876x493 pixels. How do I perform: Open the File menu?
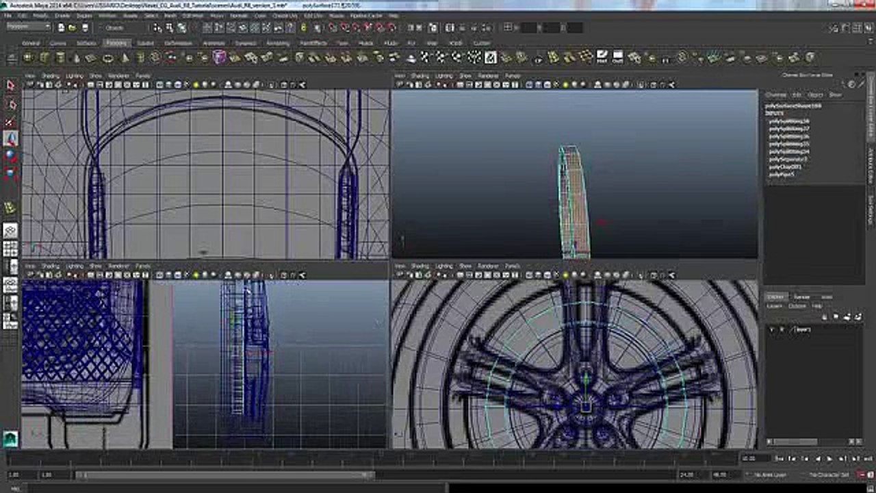[8, 15]
